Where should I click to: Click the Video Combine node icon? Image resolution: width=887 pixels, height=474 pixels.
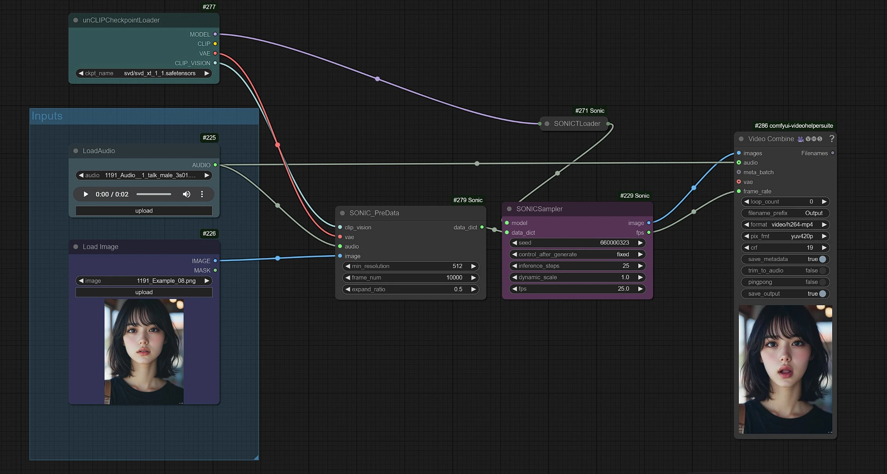tap(799, 139)
